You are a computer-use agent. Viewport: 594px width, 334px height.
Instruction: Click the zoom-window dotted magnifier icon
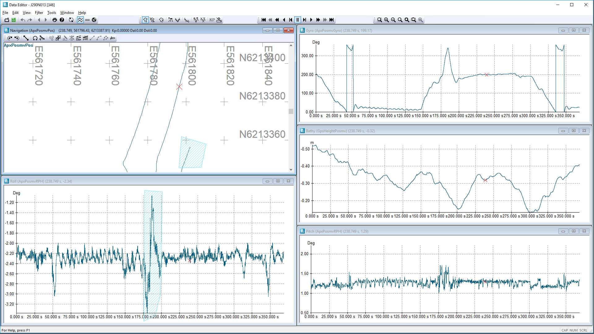[380, 20]
